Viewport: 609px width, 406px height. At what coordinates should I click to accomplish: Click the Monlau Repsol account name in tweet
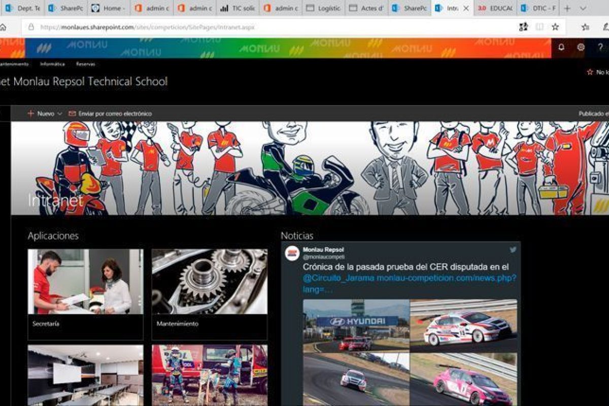[323, 250]
